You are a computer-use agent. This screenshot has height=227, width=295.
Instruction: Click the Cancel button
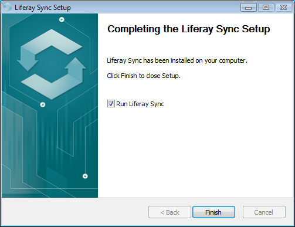coord(264,212)
